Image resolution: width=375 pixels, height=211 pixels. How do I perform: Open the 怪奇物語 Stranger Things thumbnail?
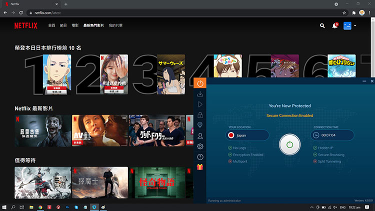(157, 183)
